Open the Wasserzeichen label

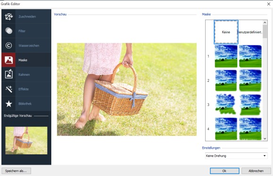pyautogui.click(x=29, y=46)
